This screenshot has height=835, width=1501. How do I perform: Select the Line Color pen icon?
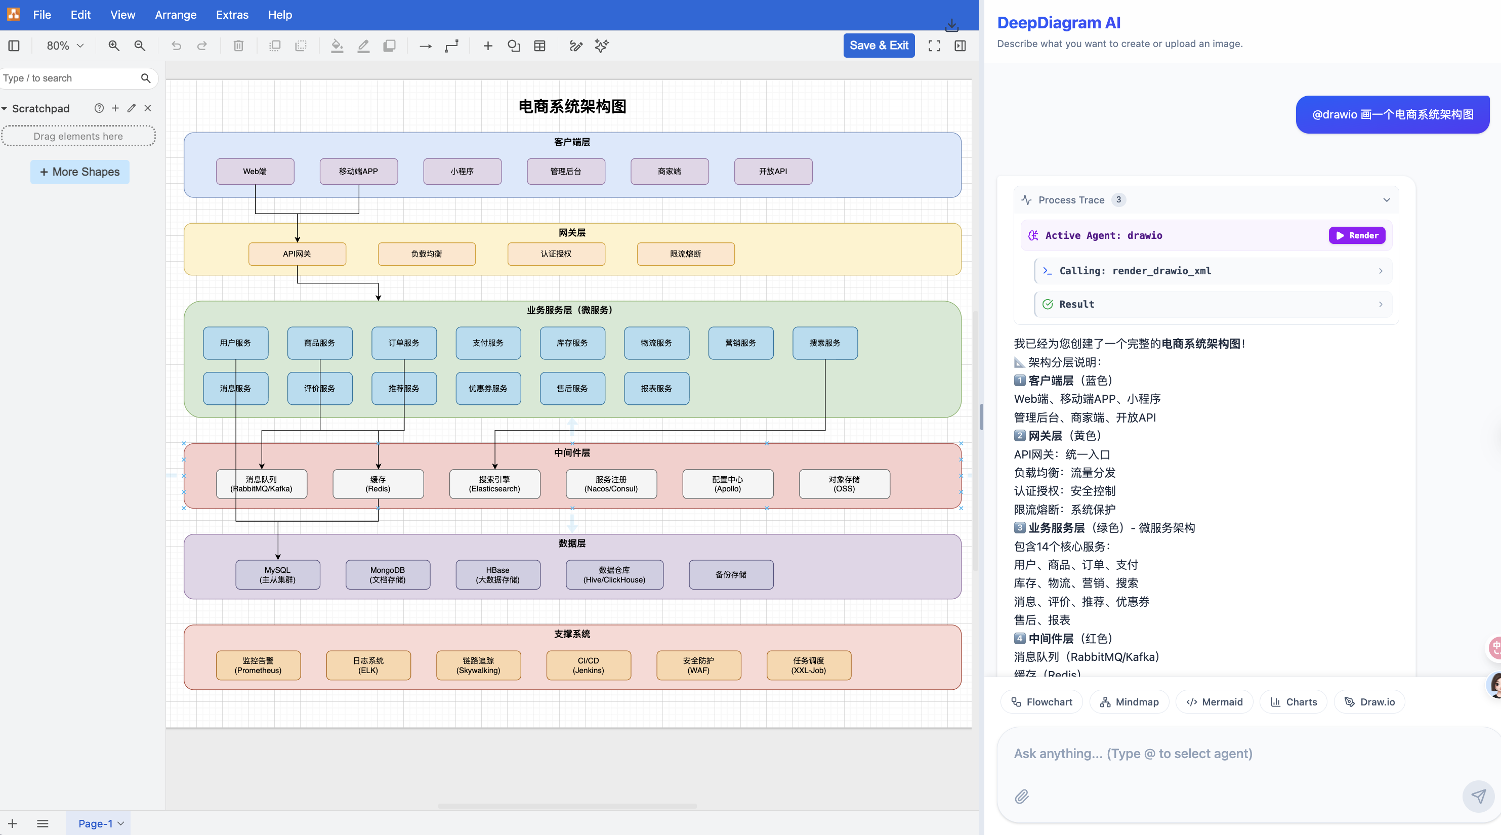(x=363, y=46)
